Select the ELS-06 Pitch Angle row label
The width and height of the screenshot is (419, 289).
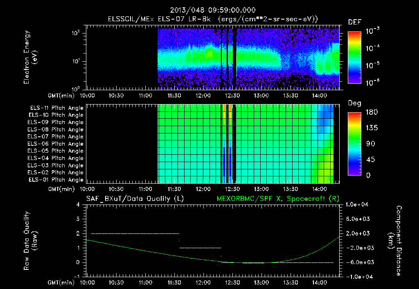coord(56,144)
